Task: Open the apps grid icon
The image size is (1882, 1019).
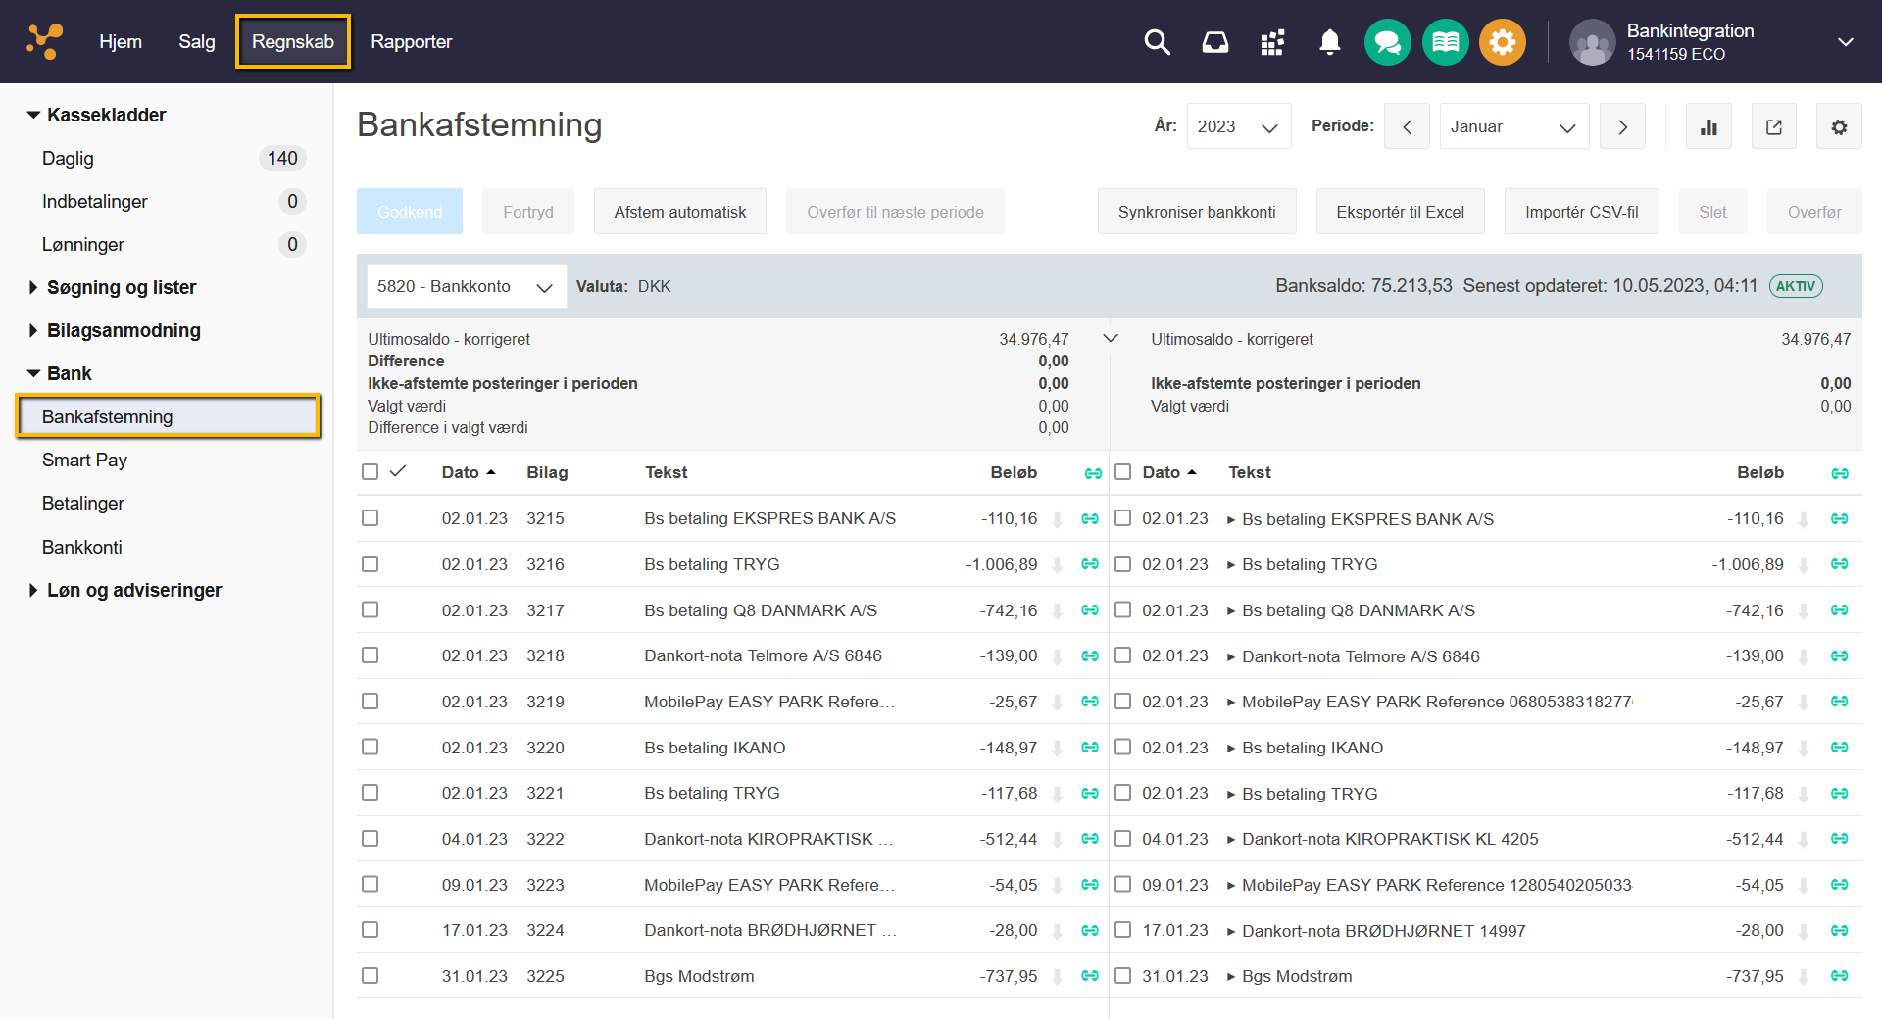Action: click(1272, 42)
